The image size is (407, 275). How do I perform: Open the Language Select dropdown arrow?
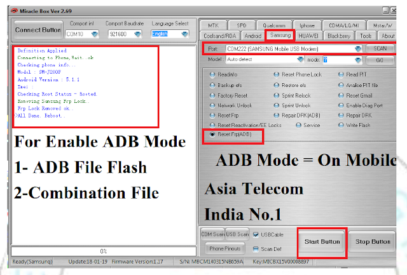[184, 34]
